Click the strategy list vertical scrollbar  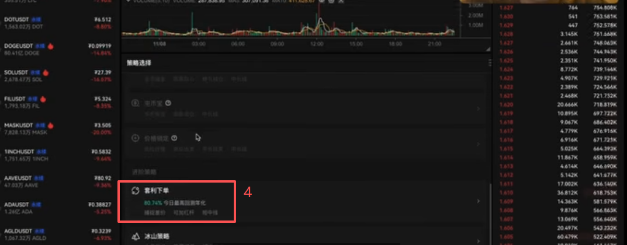tap(491, 213)
